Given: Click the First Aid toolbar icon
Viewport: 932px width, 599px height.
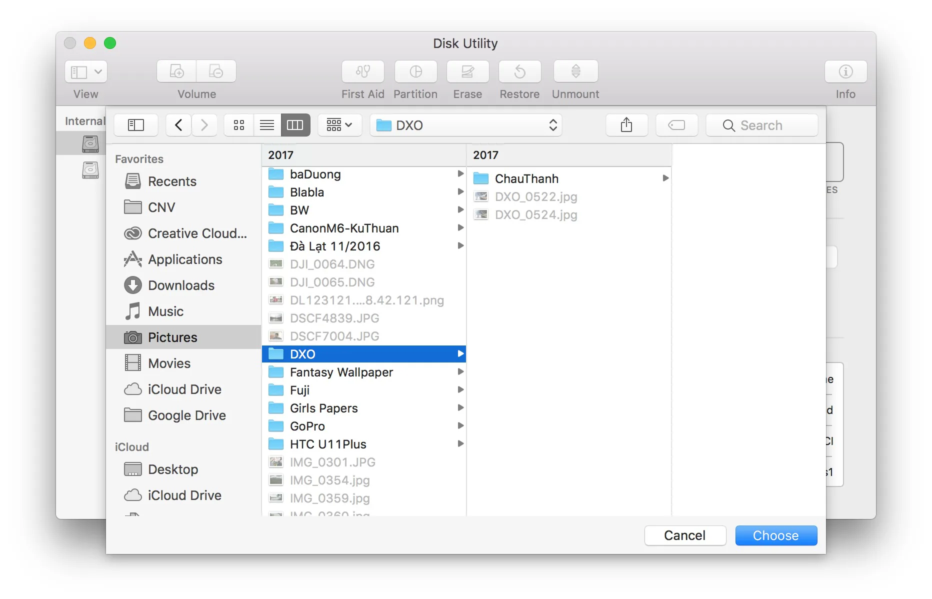Looking at the screenshot, I should [363, 71].
